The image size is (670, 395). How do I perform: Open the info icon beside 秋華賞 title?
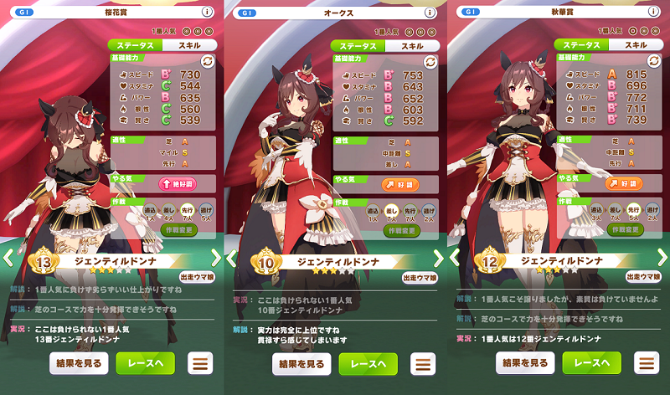(x=653, y=12)
